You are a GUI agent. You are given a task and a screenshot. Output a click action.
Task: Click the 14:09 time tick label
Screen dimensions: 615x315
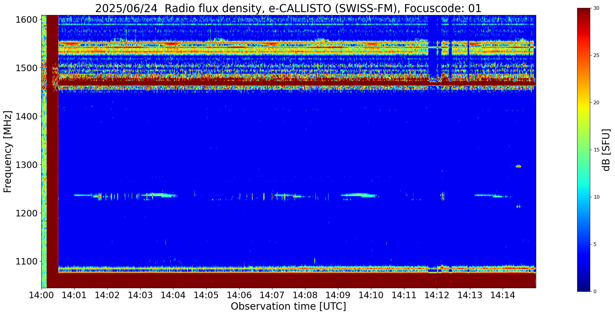338,295
